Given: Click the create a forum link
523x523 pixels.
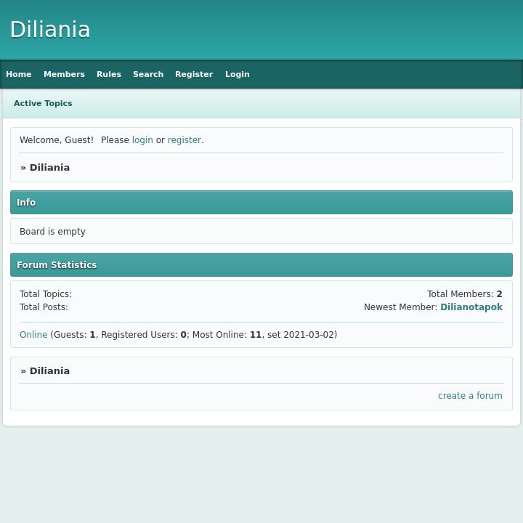Looking at the screenshot, I should (x=470, y=396).
